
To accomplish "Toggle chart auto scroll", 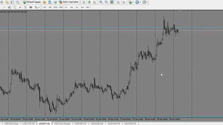I will tap(118, 2).
